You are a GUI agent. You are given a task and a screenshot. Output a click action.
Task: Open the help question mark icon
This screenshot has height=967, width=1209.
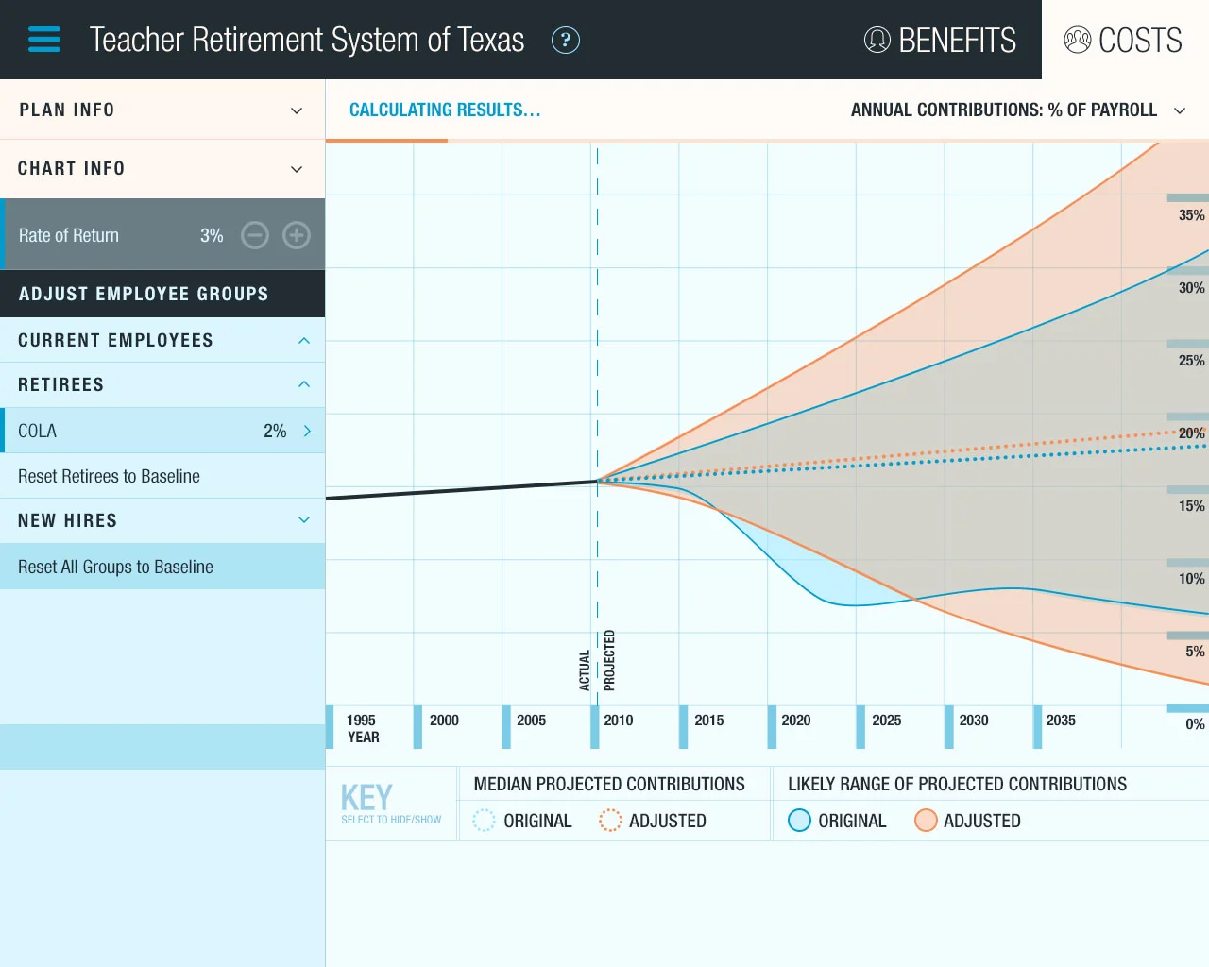(565, 40)
